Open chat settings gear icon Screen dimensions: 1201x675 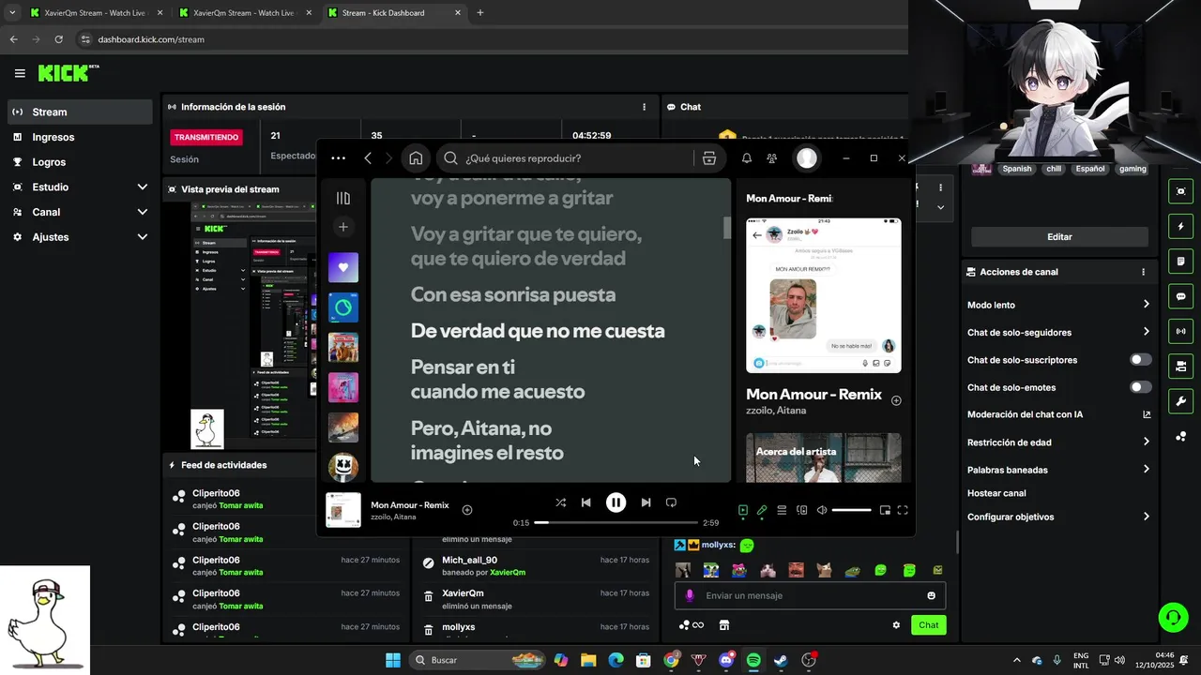[896, 625]
